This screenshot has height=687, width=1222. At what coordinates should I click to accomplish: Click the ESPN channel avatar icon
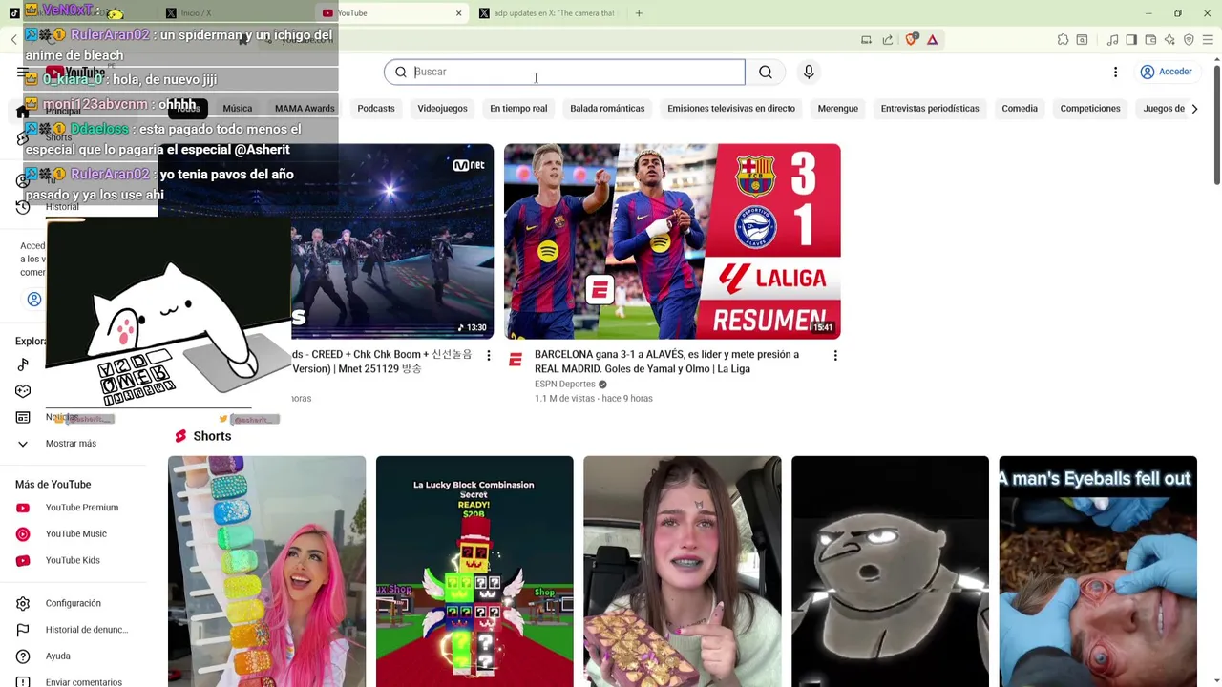[516, 360]
